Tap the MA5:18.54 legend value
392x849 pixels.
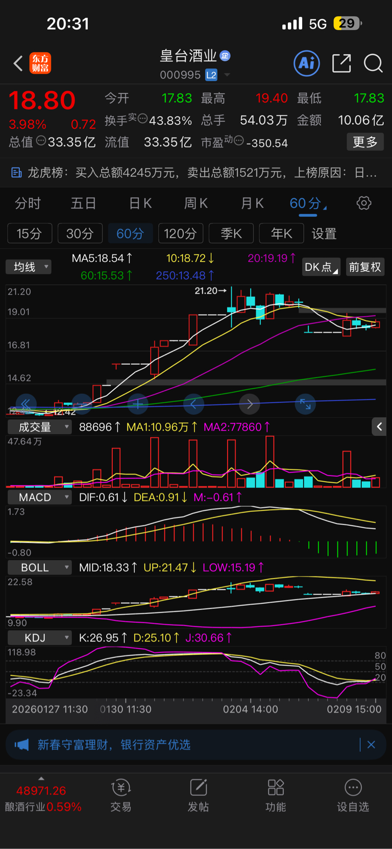(x=102, y=258)
